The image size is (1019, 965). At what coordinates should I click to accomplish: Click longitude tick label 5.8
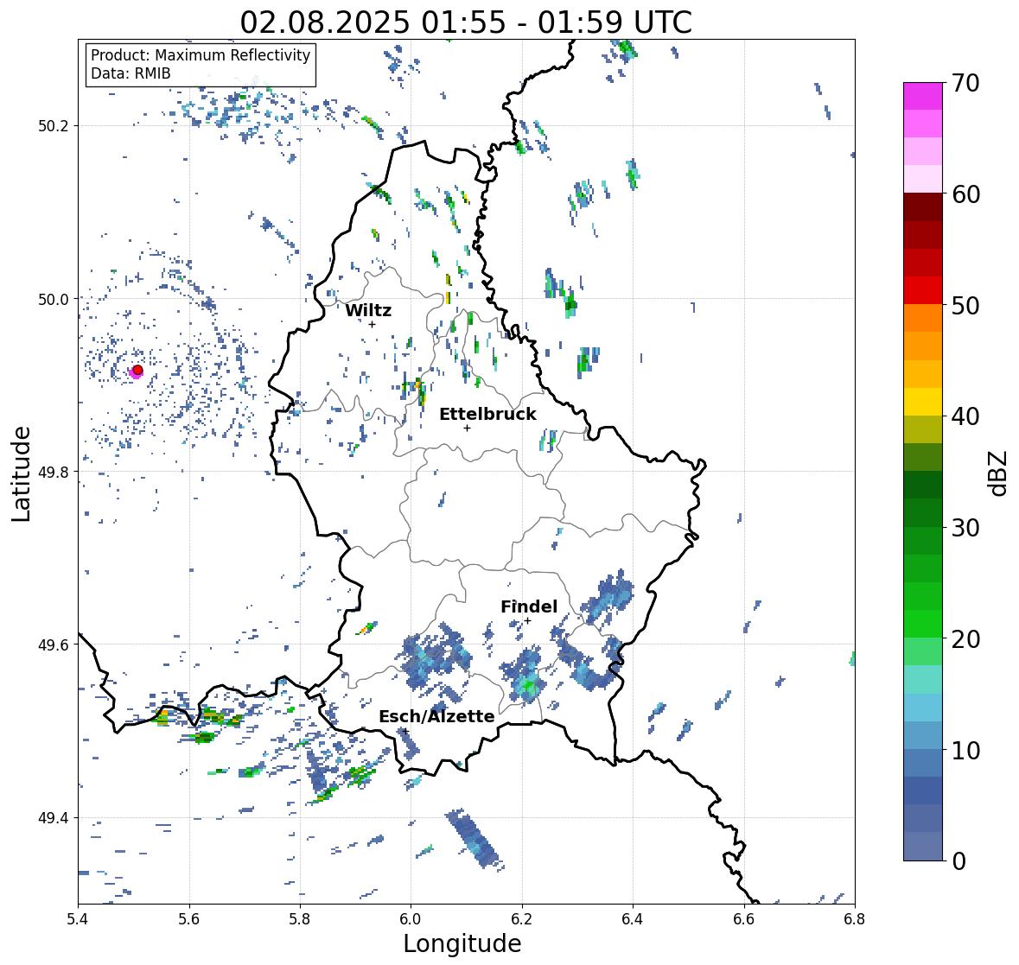(300, 918)
